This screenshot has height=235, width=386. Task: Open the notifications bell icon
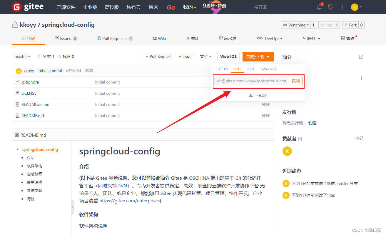pos(319,7)
